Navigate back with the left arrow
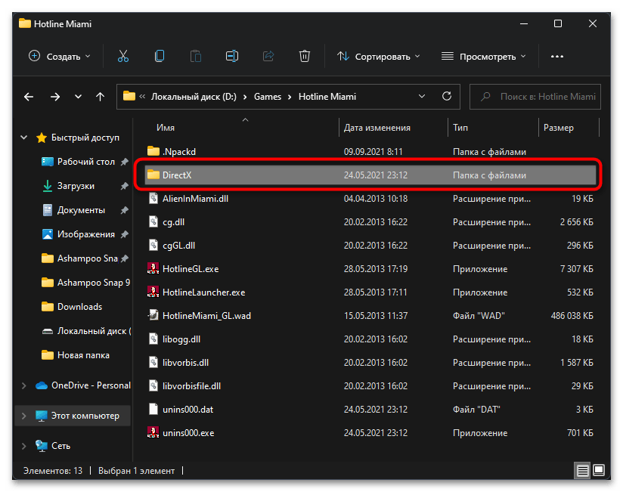The width and height of the screenshot is (623, 492). click(29, 97)
